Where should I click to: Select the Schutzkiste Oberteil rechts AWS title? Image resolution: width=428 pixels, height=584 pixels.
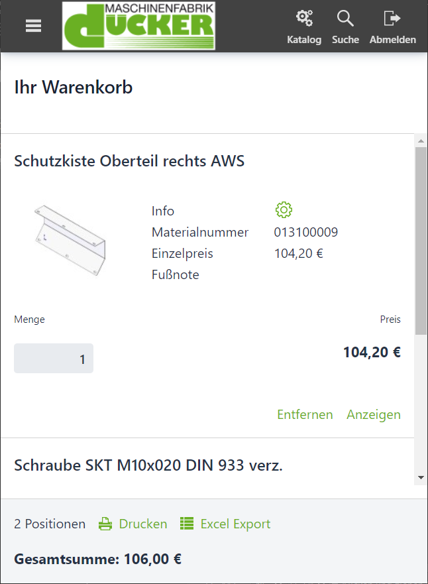pos(129,161)
